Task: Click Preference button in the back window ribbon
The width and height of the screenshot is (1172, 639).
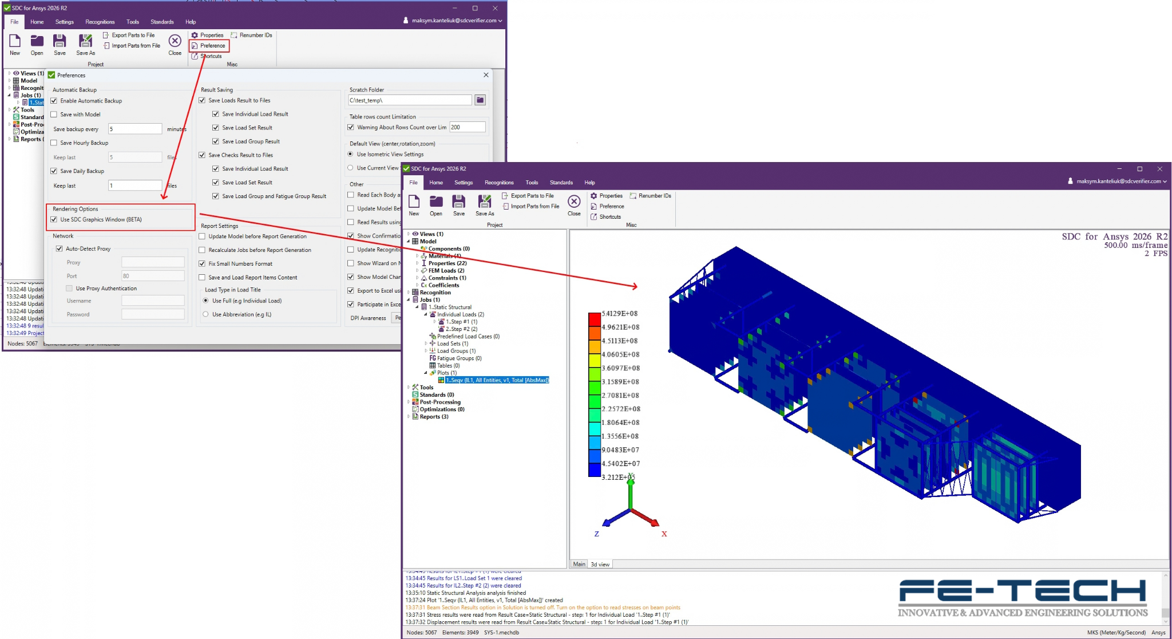Action: pyautogui.click(x=208, y=46)
